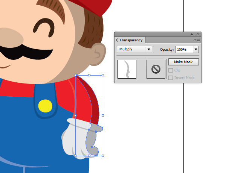
Task: Click the empty opacity mask thumbnail
Action: (x=156, y=69)
